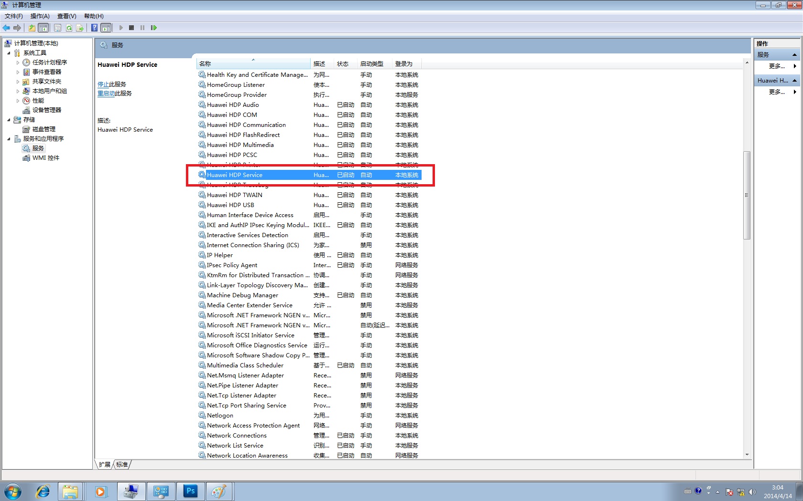This screenshot has height=501, width=803.
Task: Select the Netlogon service row
Action: coord(309,415)
